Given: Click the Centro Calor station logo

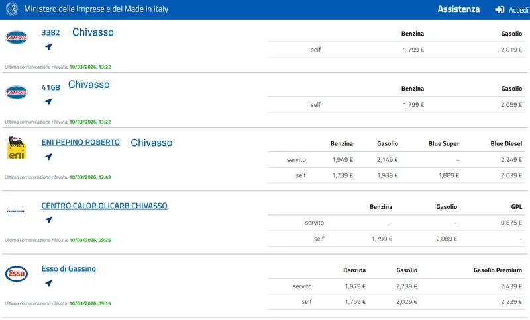Looking at the screenshot, I should (x=17, y=211).
